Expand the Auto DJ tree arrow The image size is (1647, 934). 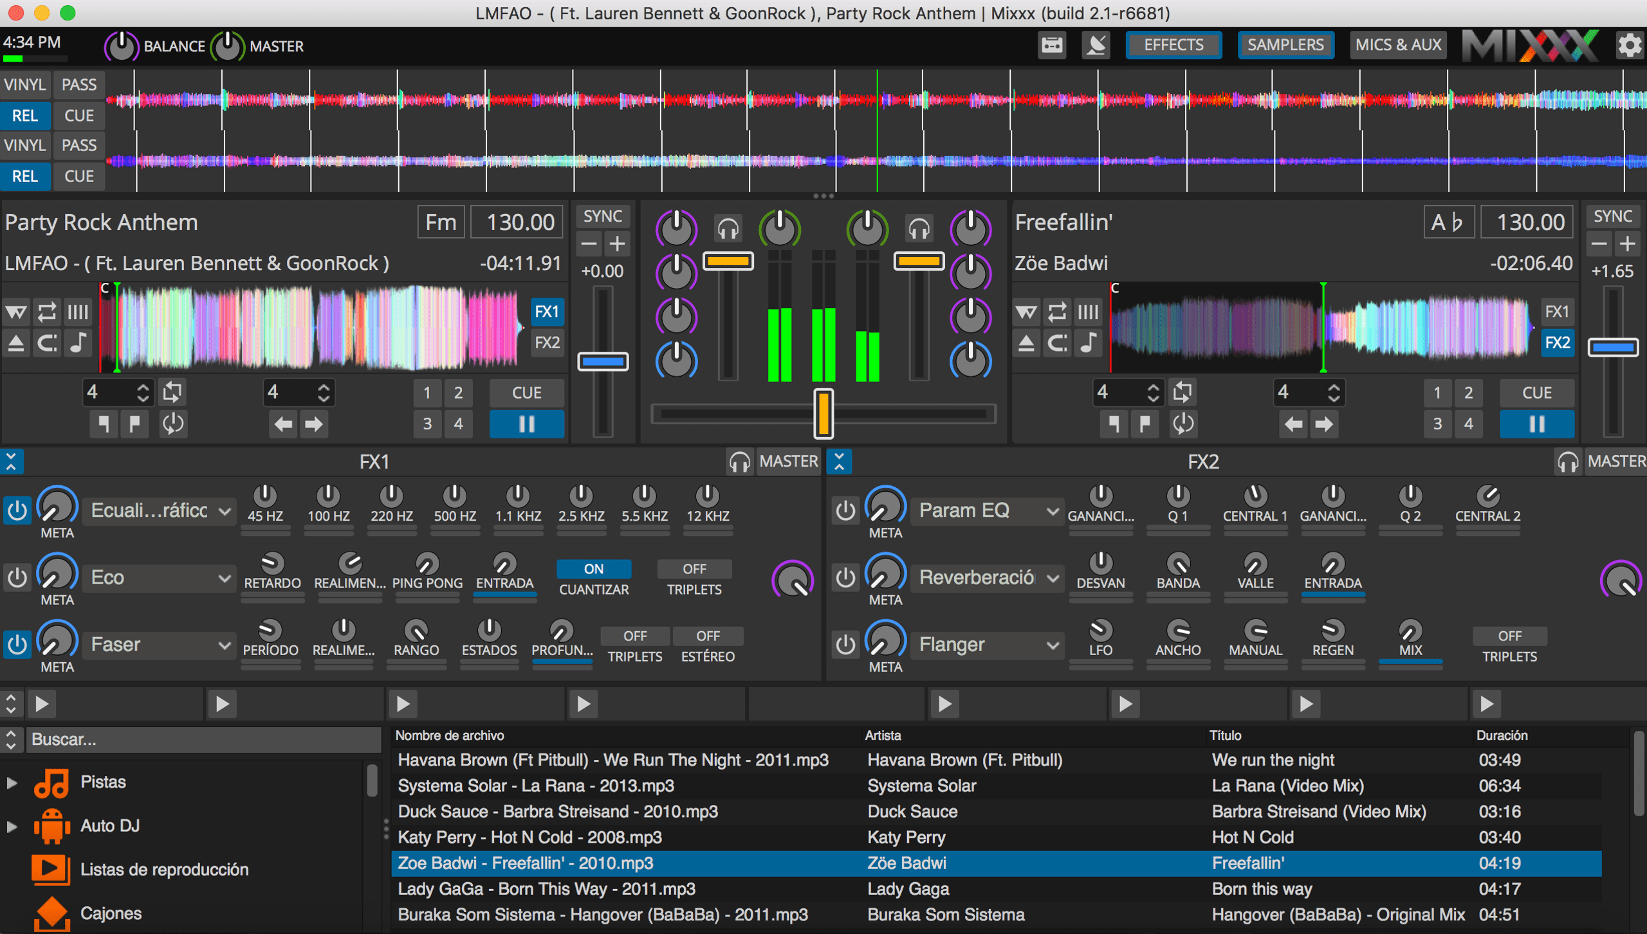tap(12, 826)
